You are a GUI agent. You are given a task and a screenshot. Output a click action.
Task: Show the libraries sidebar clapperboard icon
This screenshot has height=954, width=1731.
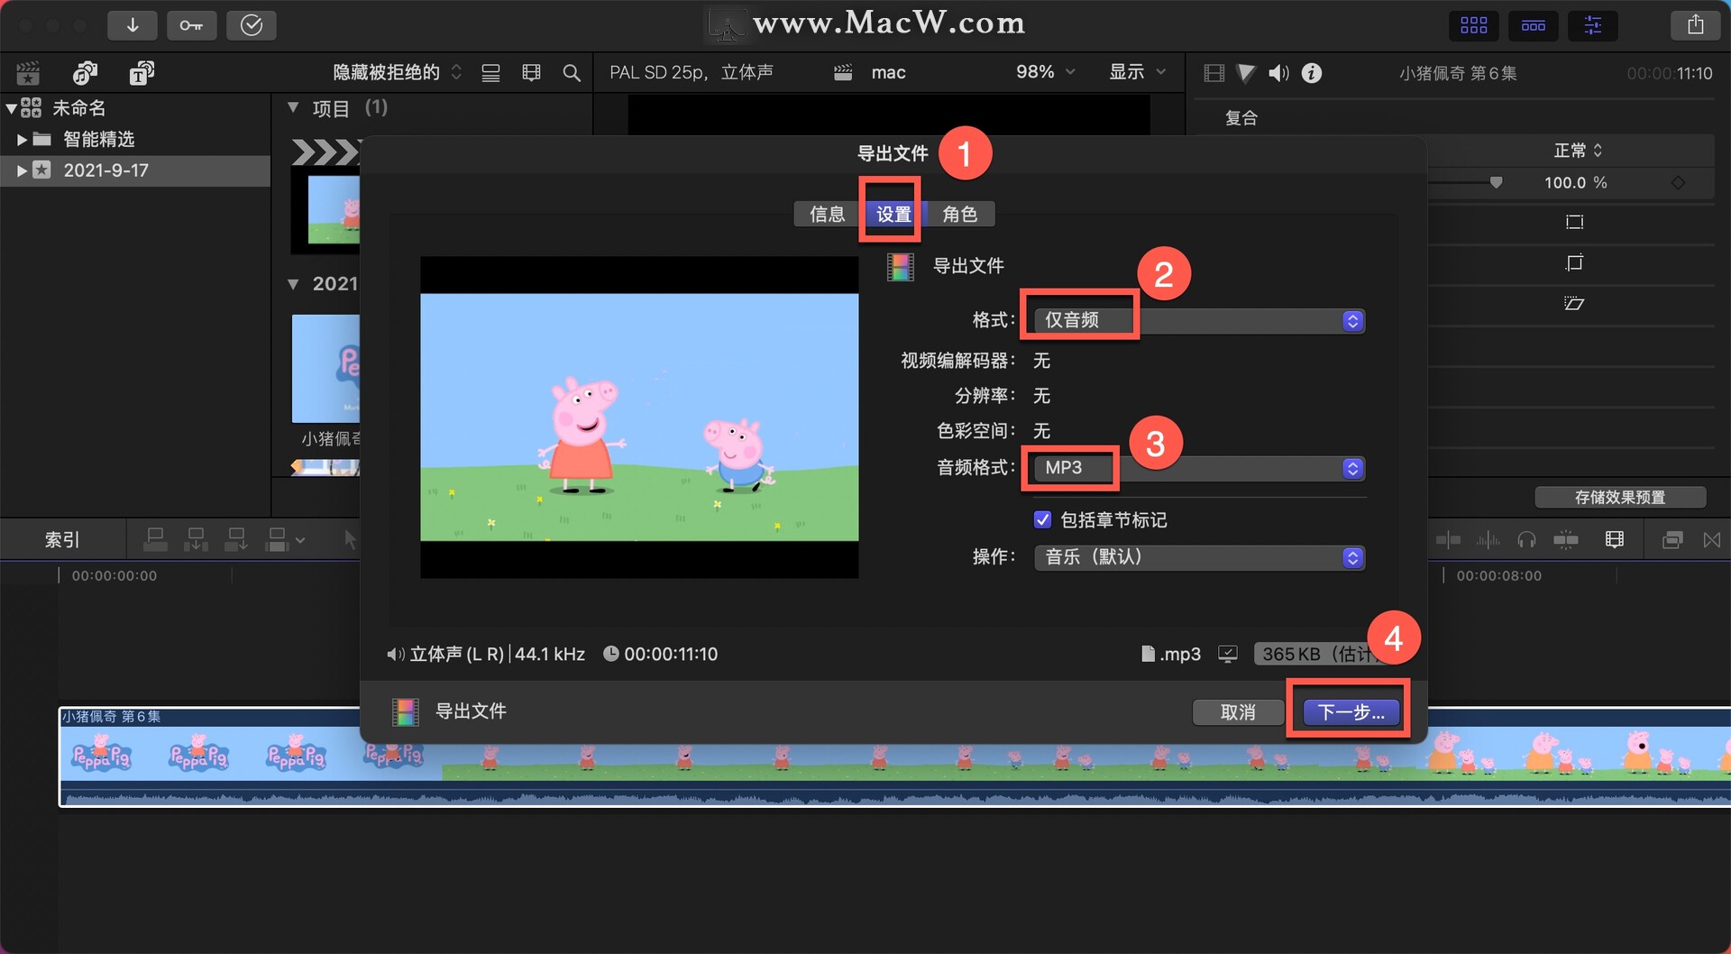(28, 73)
